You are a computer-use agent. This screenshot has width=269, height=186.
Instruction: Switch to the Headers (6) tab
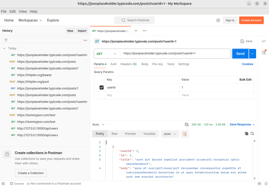point(128,64)
